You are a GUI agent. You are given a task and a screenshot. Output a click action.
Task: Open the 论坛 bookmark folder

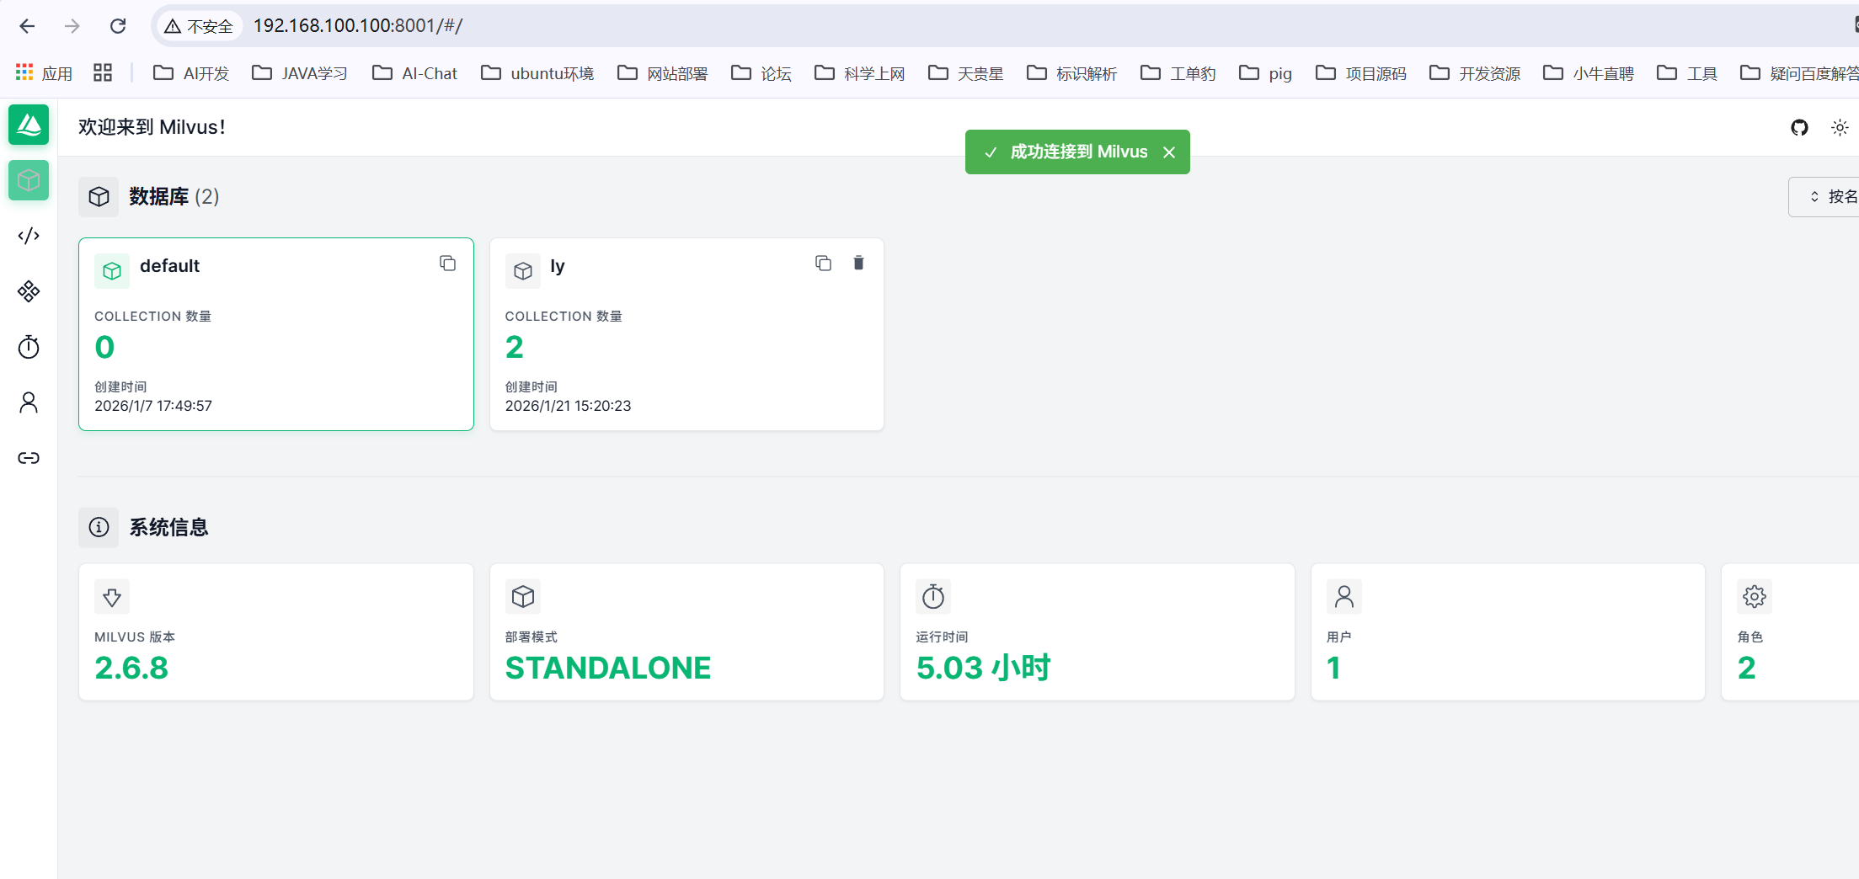coord(761,73)
